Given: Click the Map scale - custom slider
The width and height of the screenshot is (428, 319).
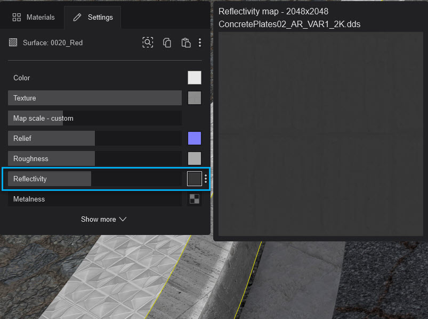Looking at the screenshot, I should pos(95,118).
